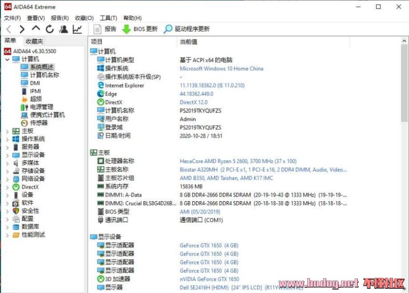Switch to the 收藏夹 favorites tab
The height and width of the screenshot is (293, 409).
pos(34,41)
